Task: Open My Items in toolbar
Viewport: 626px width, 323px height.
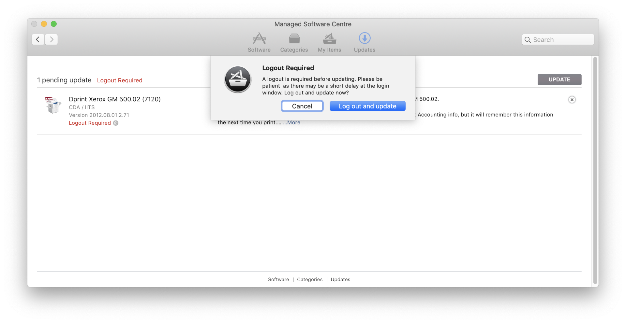Action: (x=329, y=42)
